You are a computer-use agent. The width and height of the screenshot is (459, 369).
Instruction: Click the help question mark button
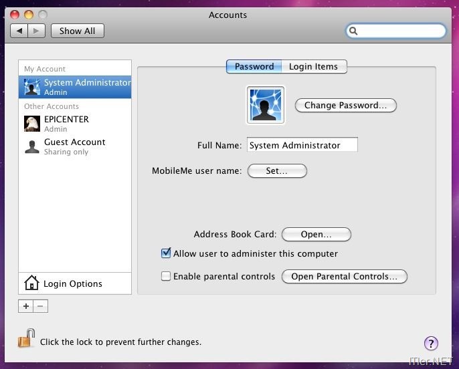[431, 343]
